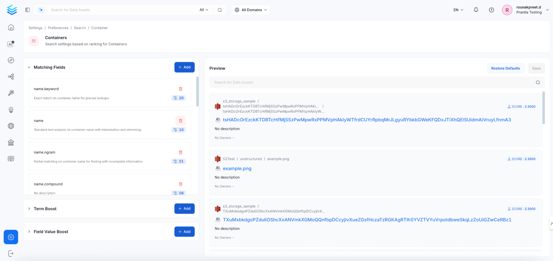The image size is (553, 261).
Task: Click the lineage workflow icon in sidebar
Action: (11, 77)
